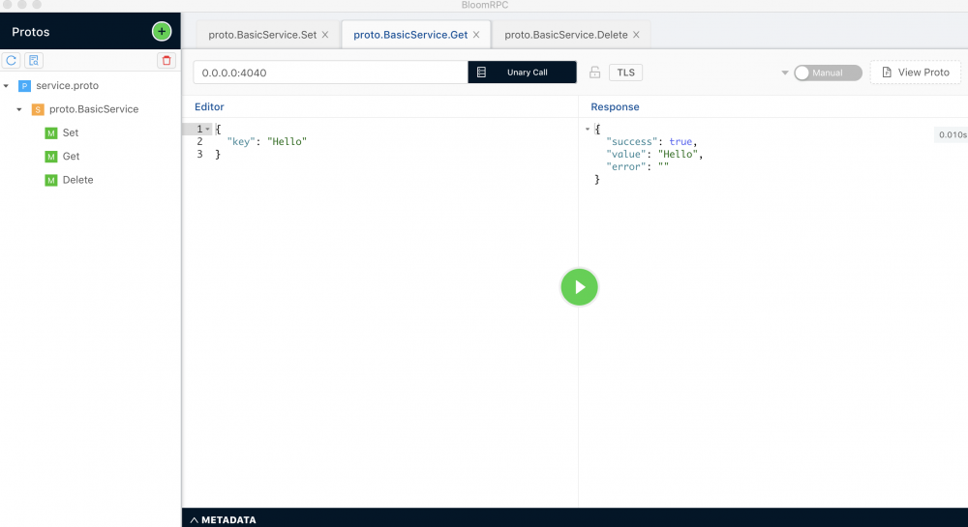Click the TLS button
Image resolution: width=968 pixels, height=527 pixels.
tap(626, 73)
